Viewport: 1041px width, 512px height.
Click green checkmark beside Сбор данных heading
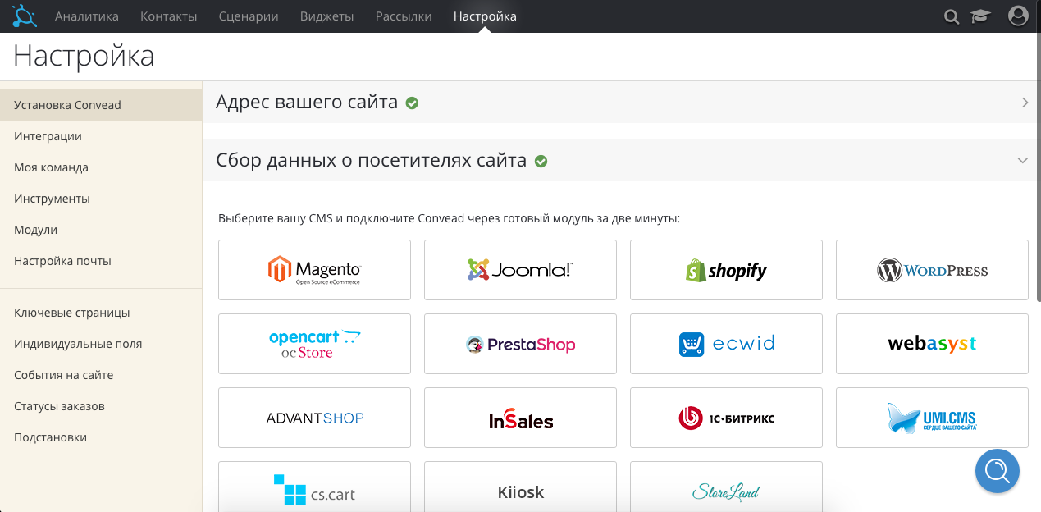541,162
